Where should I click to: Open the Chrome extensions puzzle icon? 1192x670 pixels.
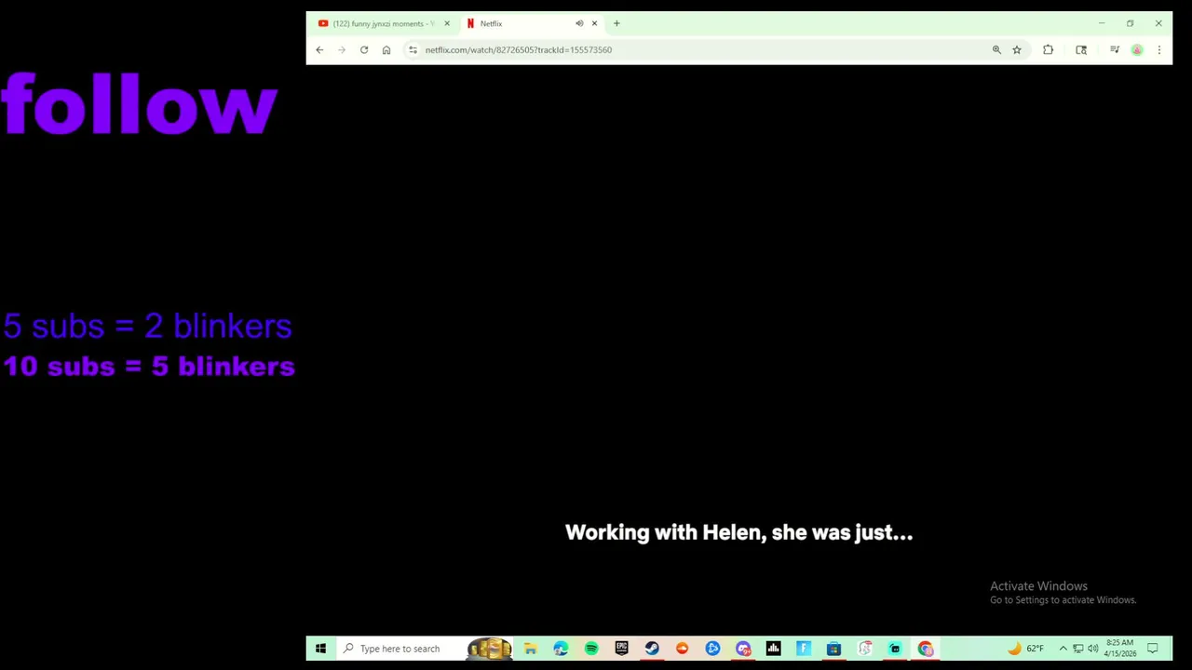1048,50
